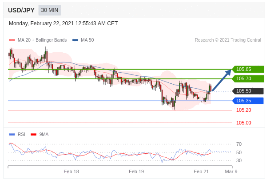This screenshot has height=179, width=266.
Task: Click the blue MA 50 legend swatch
Action: pos(75,40)
